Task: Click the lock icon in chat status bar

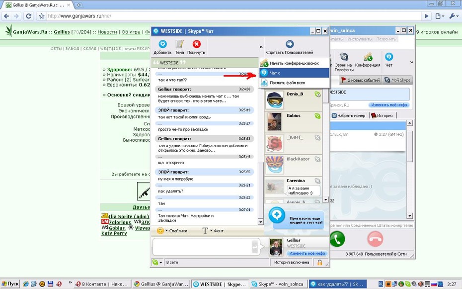Action: coord(320,262)
